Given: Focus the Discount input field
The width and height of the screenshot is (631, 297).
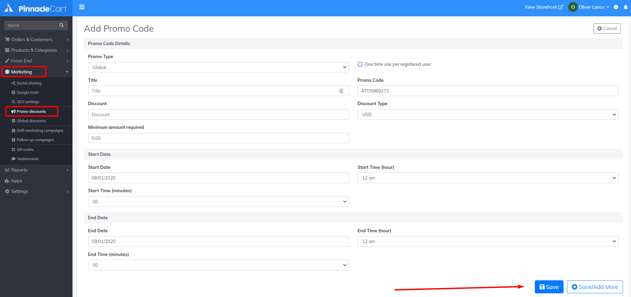Looking at the screenshot, I should tap(218, 114).
